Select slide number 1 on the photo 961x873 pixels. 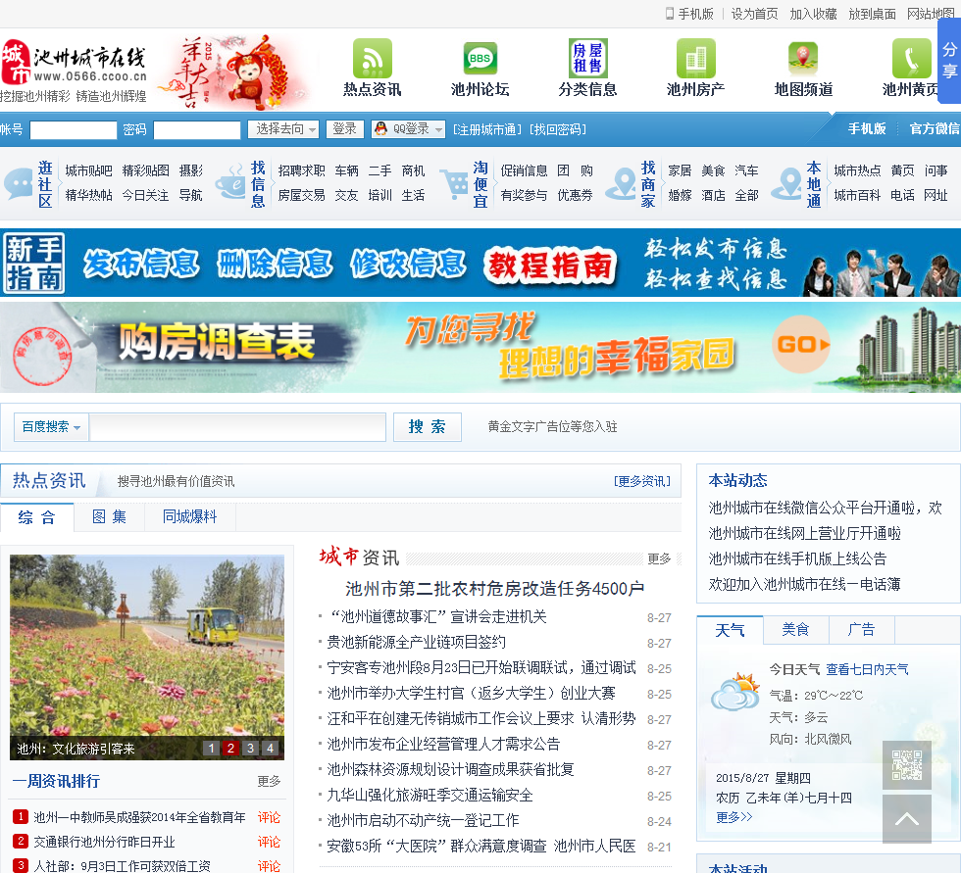(x=211, y=749)
